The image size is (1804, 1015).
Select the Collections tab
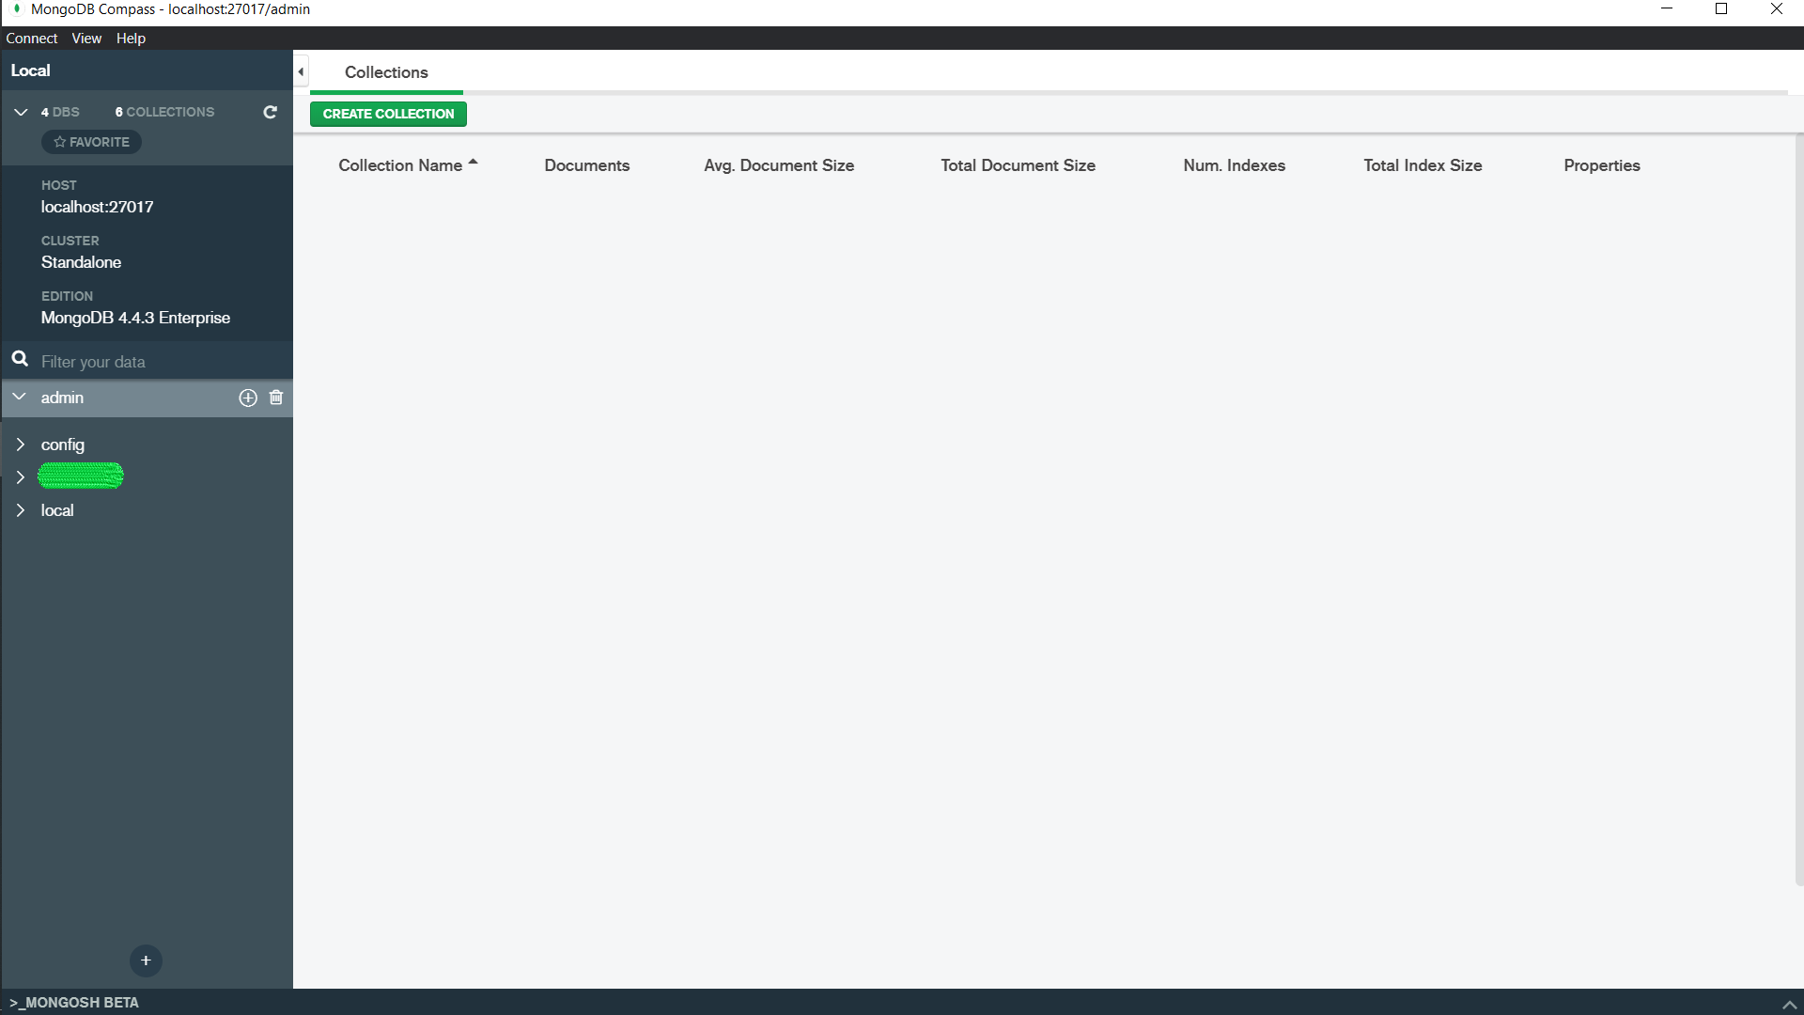[x=385, y=72]
